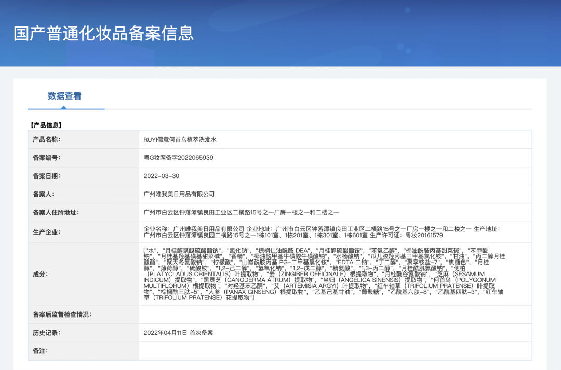Click the 备案编号 row label
561x370 pixels.
[47, 158]
